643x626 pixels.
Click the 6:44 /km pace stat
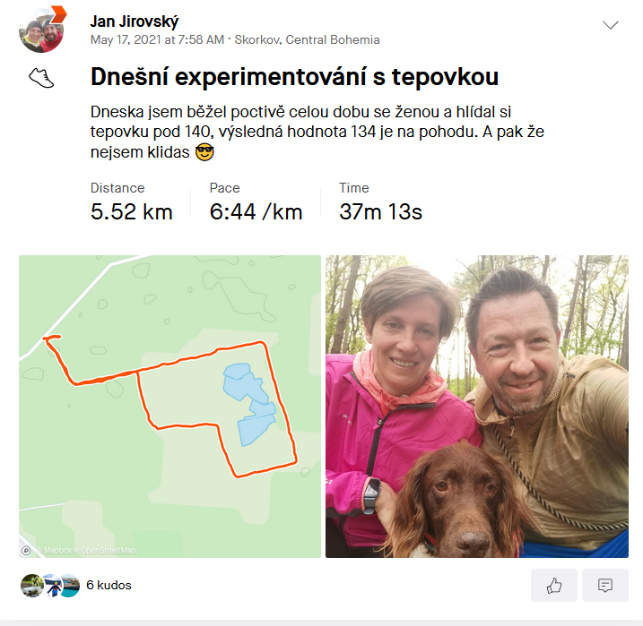(x=256, y=211)
